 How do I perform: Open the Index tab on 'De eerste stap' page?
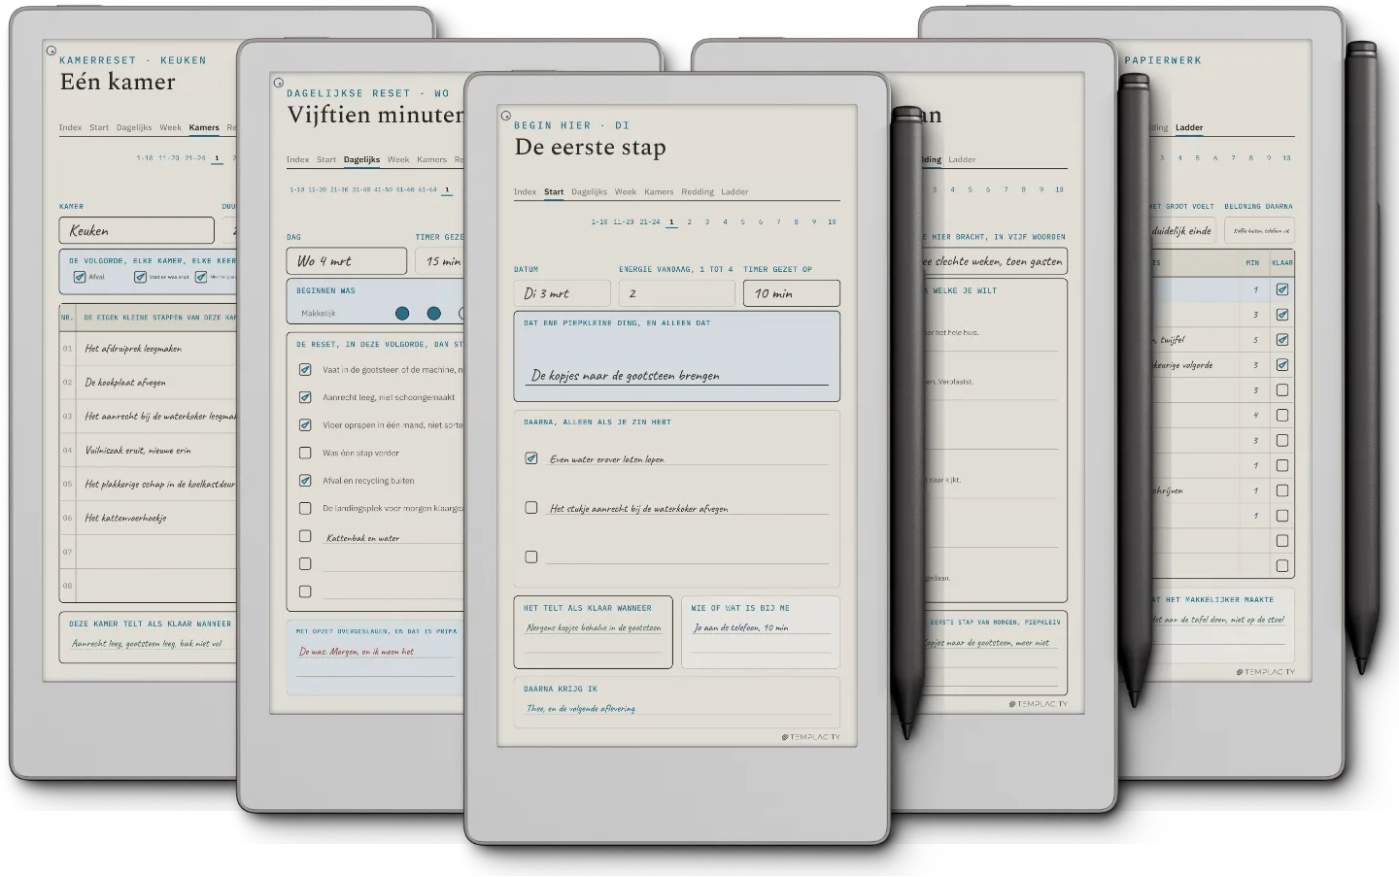click(x=525, y=192)
